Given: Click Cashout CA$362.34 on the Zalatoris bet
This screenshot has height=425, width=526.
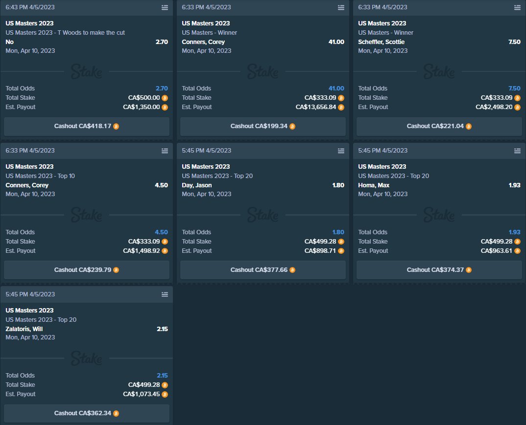Looking at the screenshot, I should tap(87, 413).
